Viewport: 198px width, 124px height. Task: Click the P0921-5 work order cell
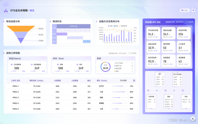click(x=16, y=109)
